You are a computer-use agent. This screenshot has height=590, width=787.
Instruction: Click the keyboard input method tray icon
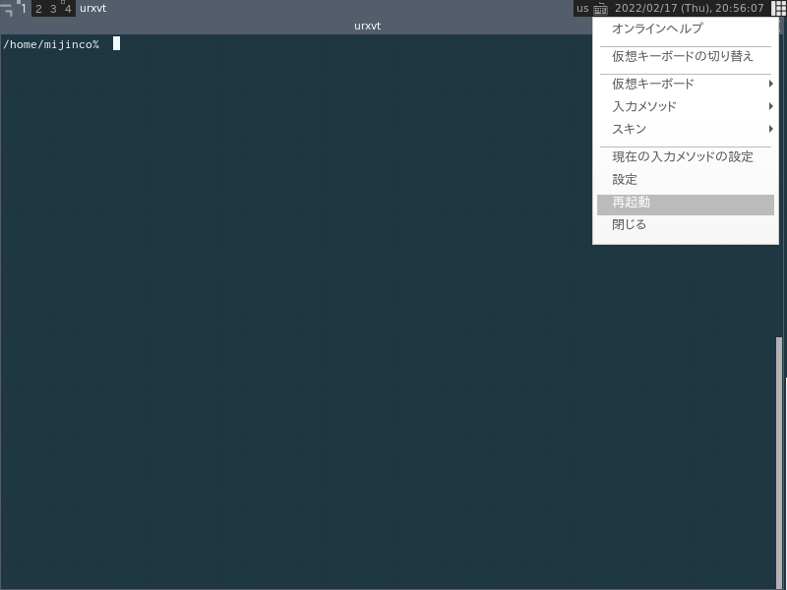(x=600, y=9)
